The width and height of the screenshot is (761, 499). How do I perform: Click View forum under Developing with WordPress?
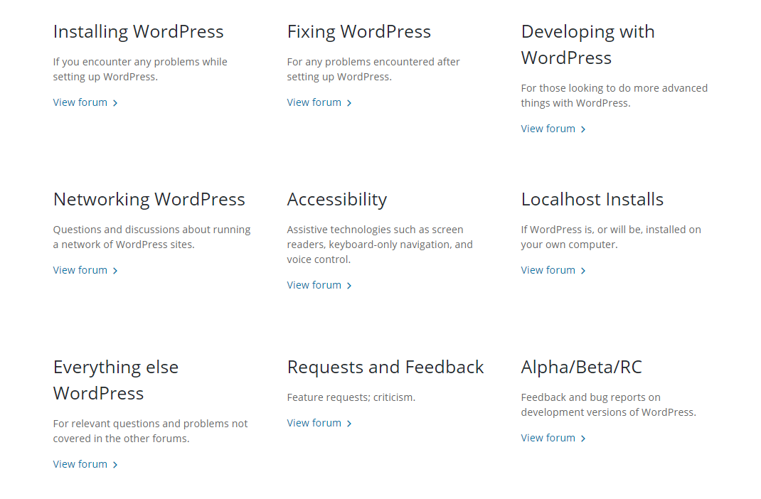pyautogui.click(x=548, y=129)
